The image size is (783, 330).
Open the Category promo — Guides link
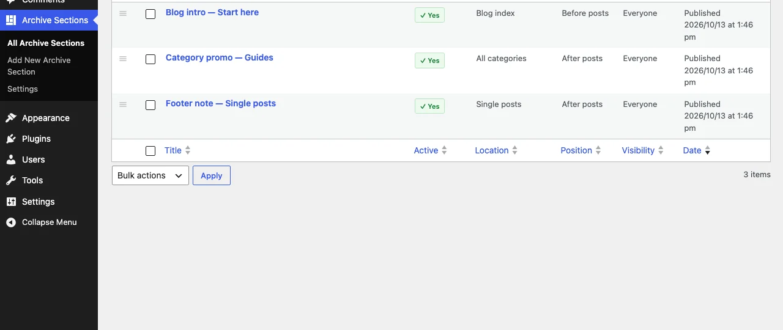pyautogui.click(x=220, y=57)
